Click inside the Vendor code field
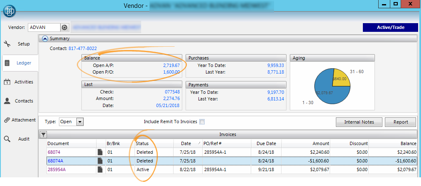Viewport: 421px width, 186px height. click(x=44, y=28)
